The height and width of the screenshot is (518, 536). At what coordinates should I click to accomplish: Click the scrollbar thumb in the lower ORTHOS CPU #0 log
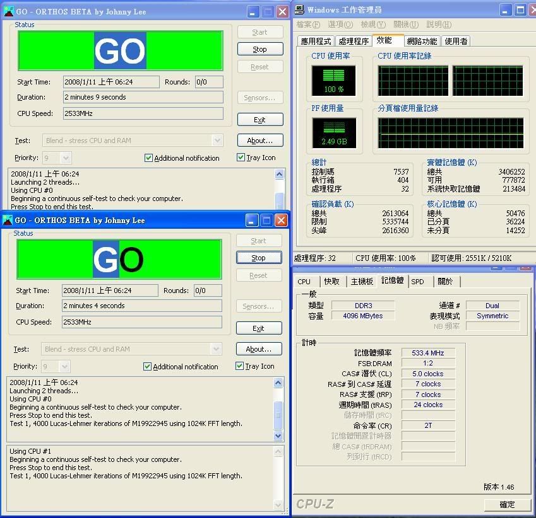tap(278, 415)
